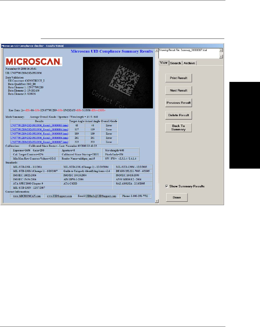
Task: Click results pane scroll up arrow
Action: point(157,50)
